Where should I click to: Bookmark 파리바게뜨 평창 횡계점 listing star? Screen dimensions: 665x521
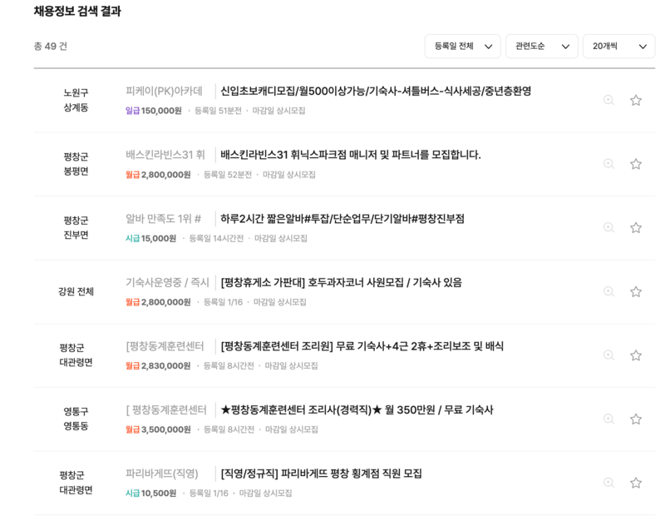pos(635,483)
